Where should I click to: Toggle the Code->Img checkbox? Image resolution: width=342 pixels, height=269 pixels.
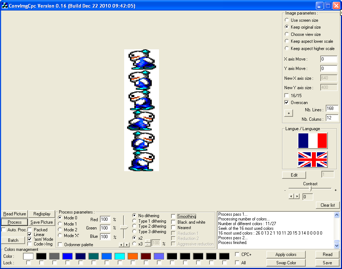30,244
